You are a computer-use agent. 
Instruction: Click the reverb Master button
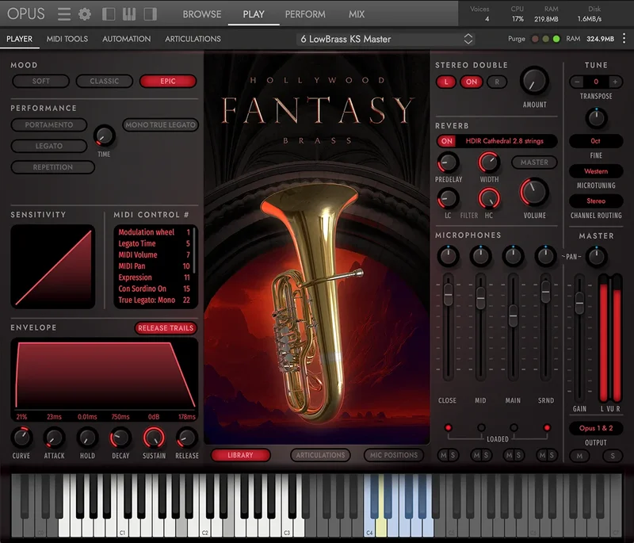(x=534, y=163)
